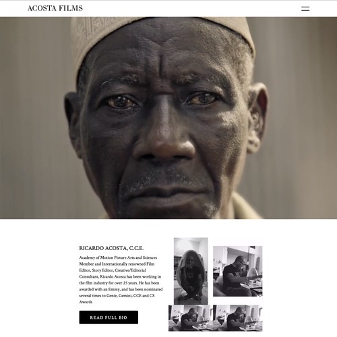Click 'Genie, Gemini, CCE and CS' text
Image resolution: width=337 pixels, height=337 pixels.
130,295
